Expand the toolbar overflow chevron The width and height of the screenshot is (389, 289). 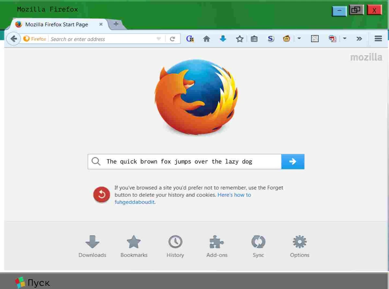pos(359,39)
